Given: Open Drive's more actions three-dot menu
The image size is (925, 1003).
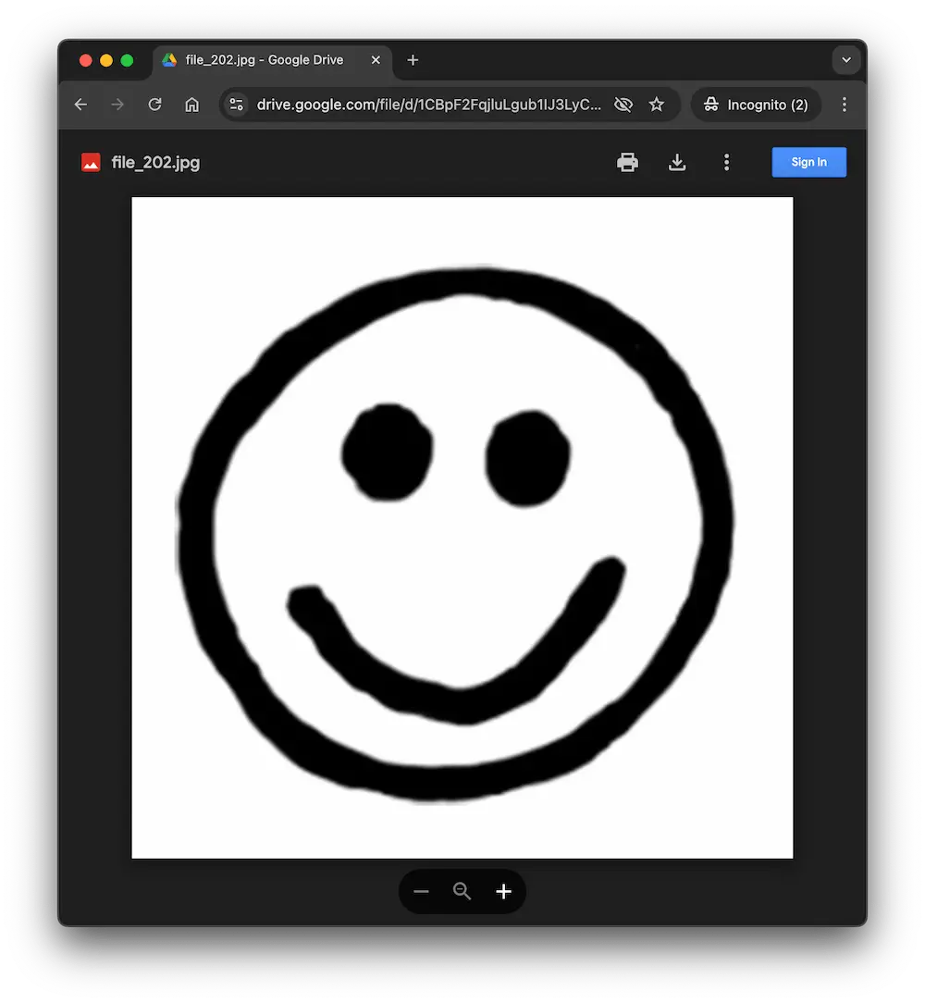Looking at the screenshot, I should (x=726, y=163).
